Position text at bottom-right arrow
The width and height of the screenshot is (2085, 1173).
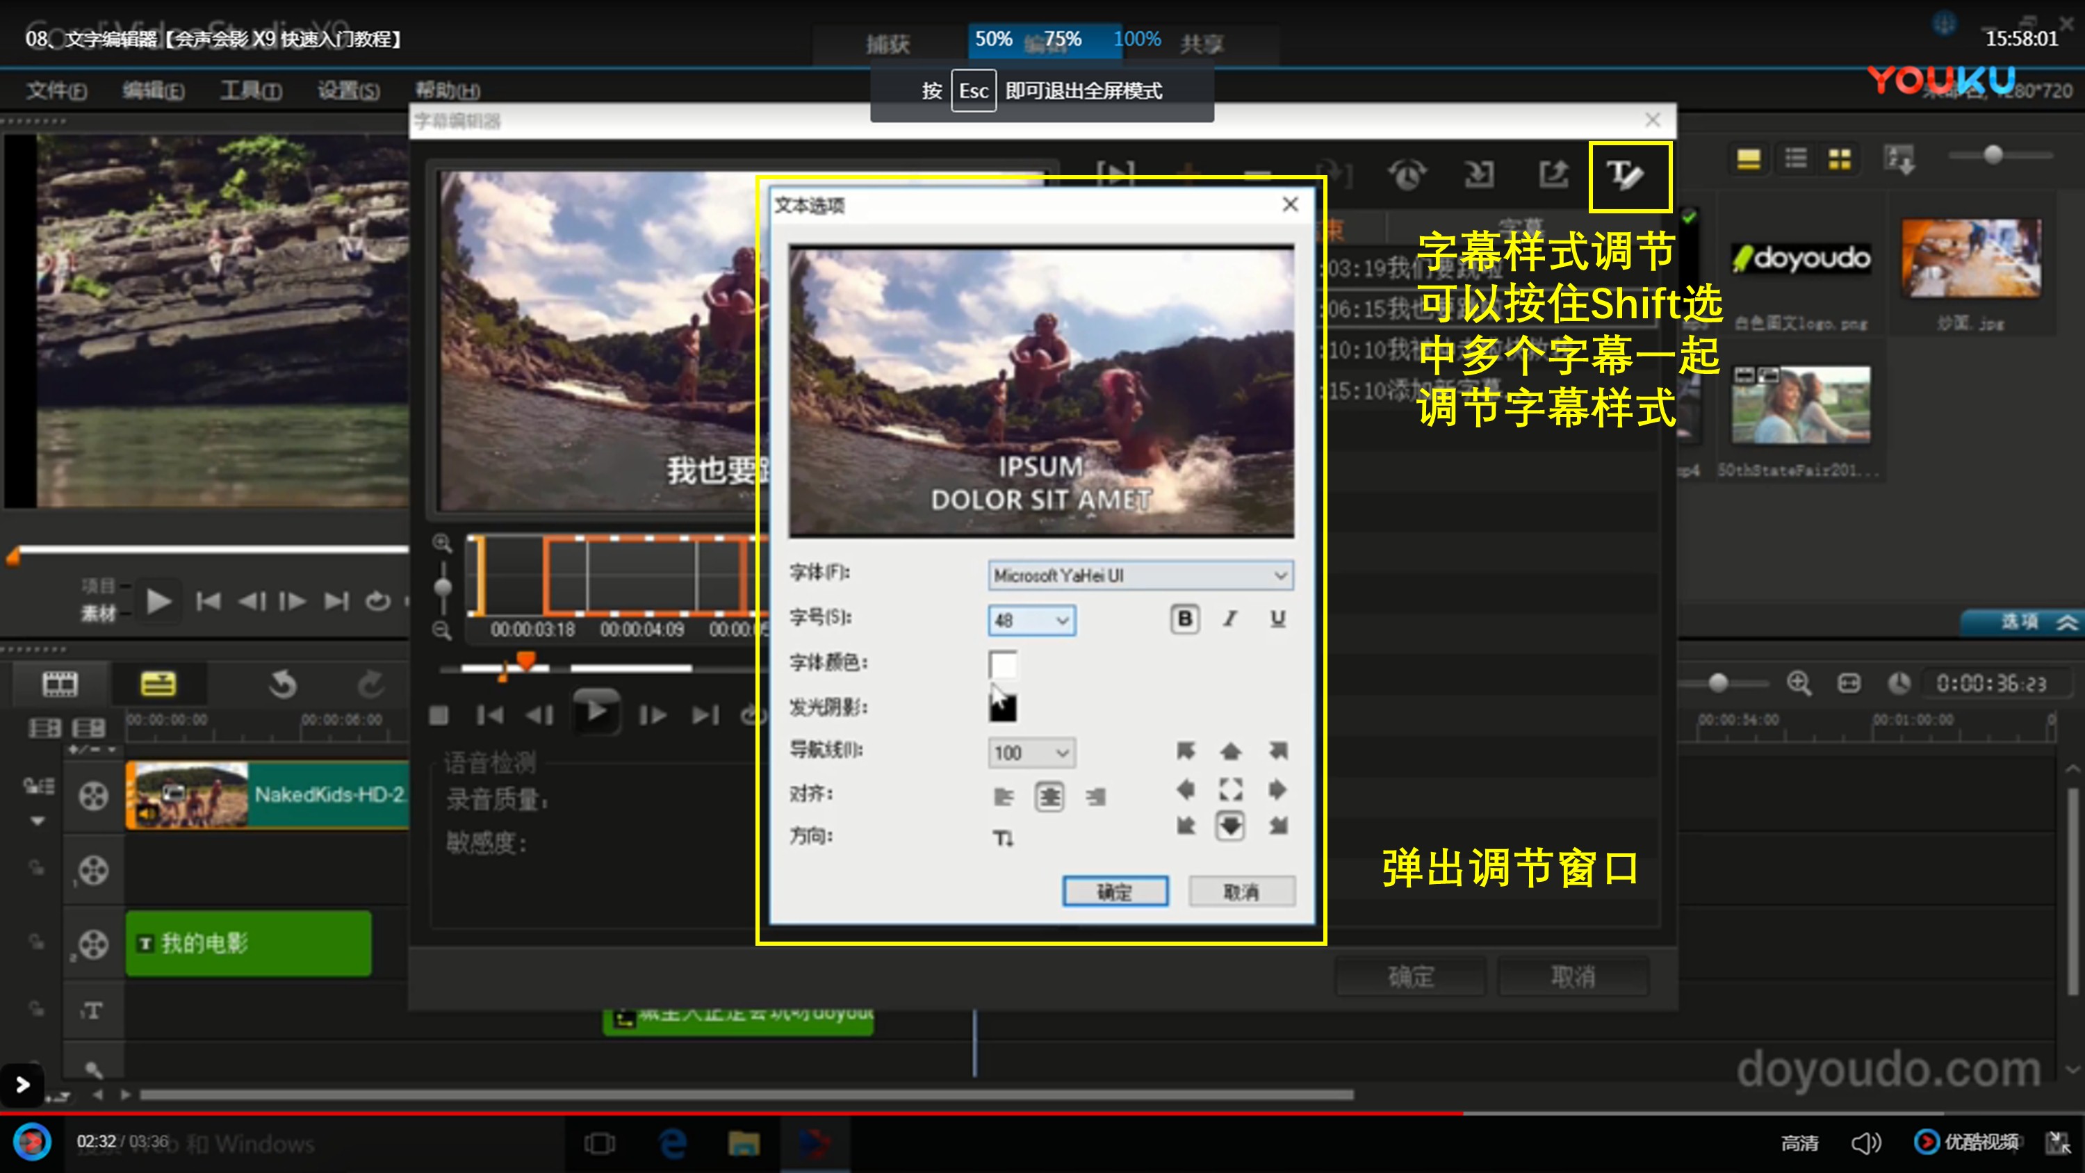tap(1278, 826)
